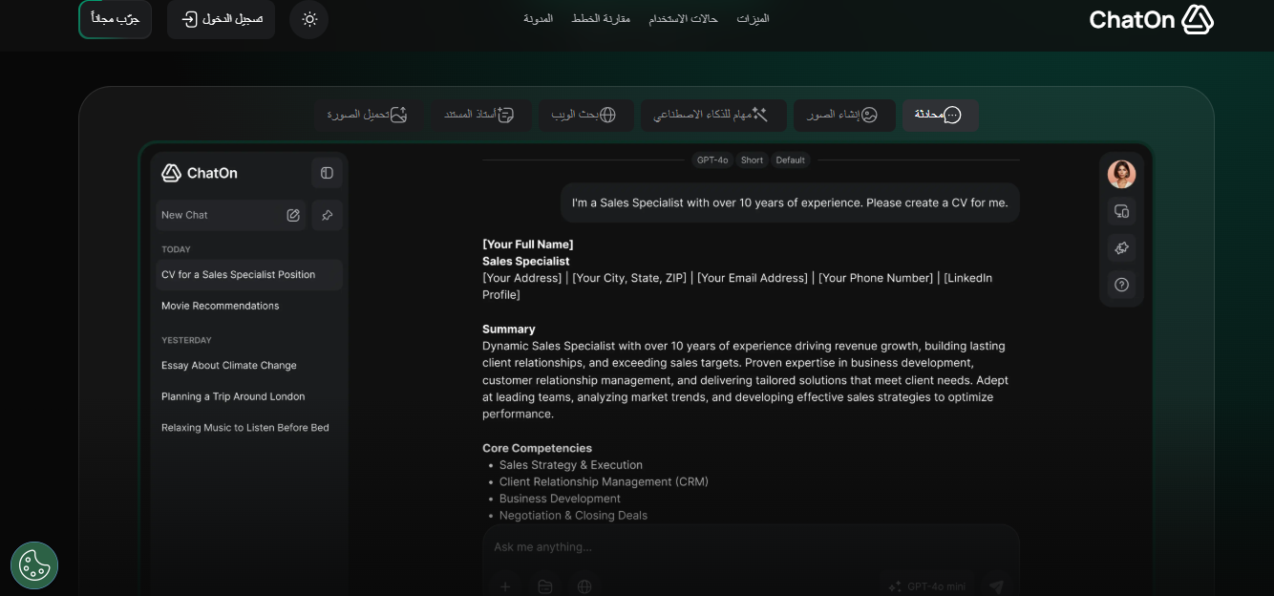Click the Short response length tag

coord(752,160)
